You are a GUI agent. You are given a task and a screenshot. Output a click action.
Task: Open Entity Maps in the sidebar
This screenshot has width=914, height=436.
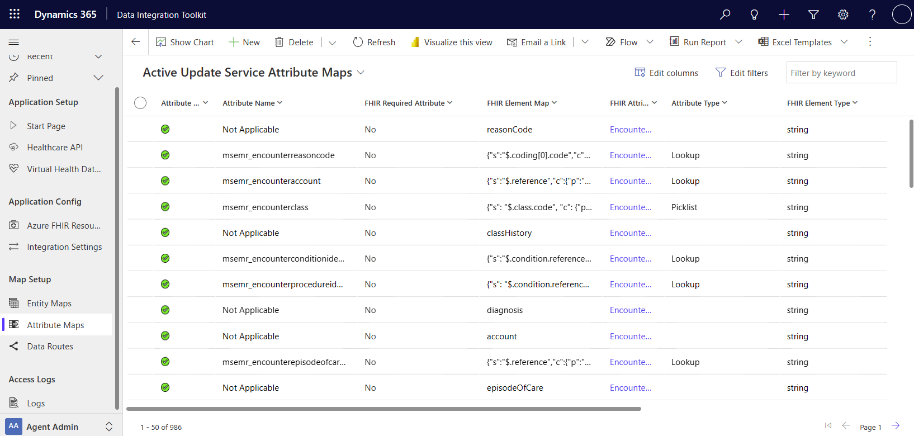(49, 304)
